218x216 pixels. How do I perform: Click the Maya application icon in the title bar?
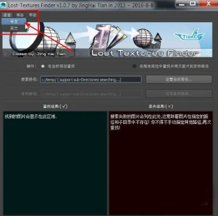click(3, 5)
